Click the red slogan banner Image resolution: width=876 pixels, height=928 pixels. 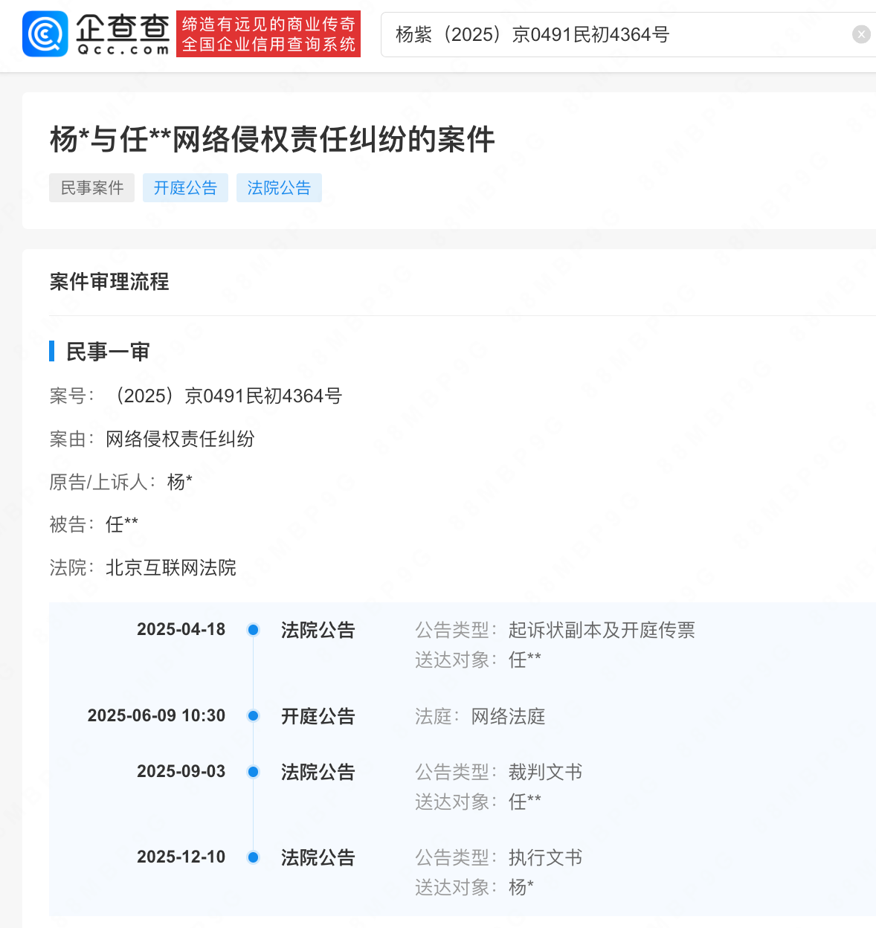(268, 34)
